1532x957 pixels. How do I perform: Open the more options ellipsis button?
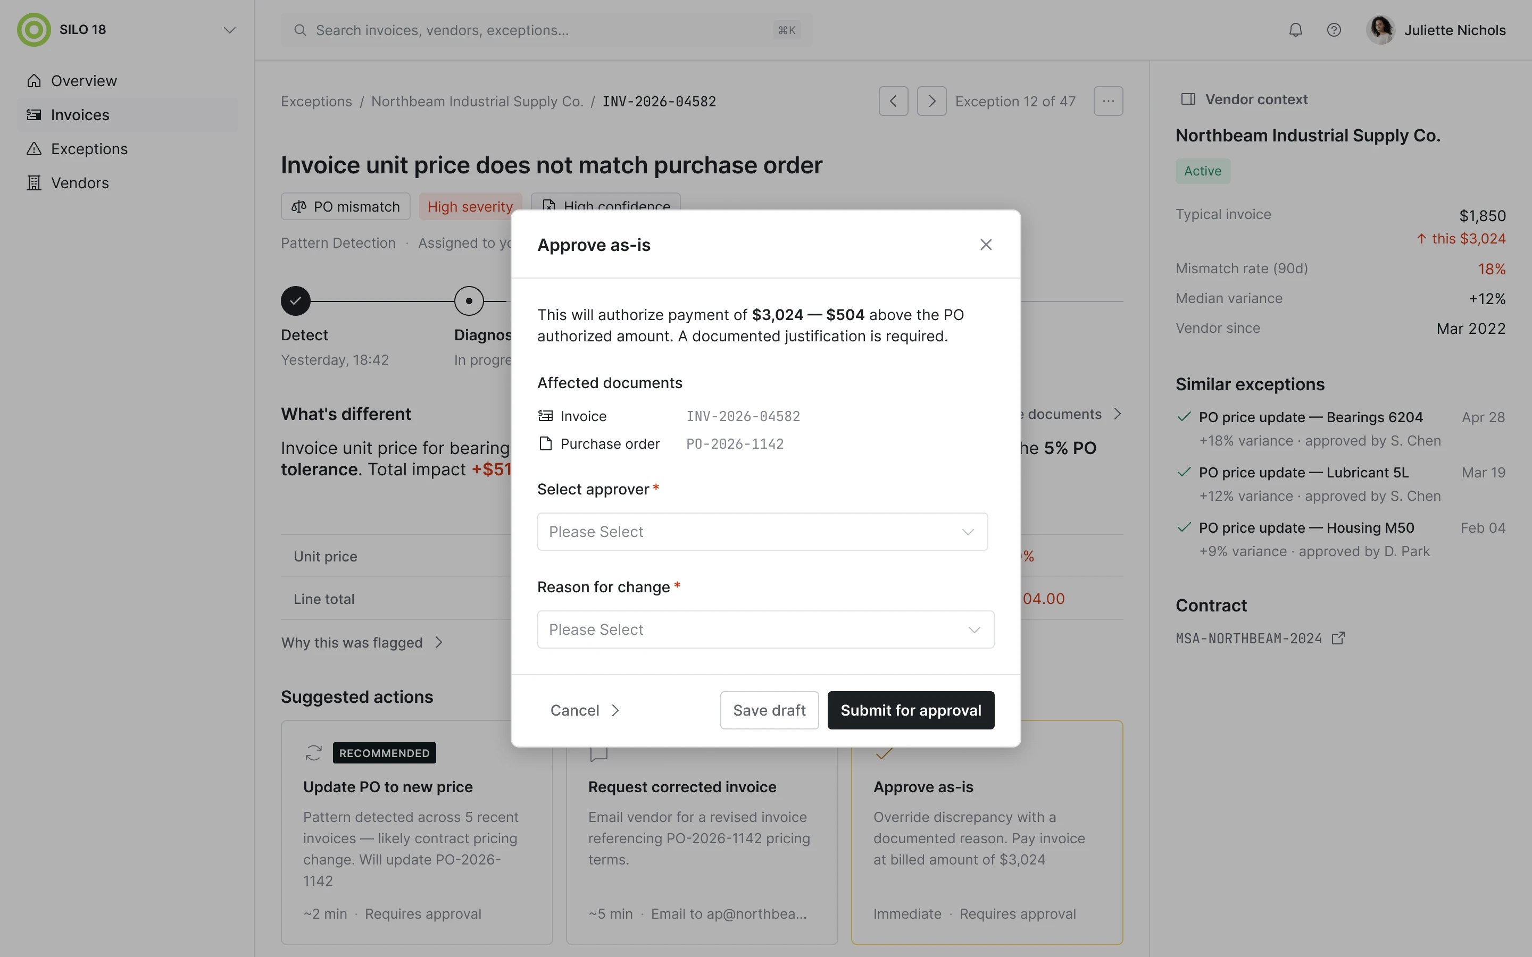point(1108,101)
